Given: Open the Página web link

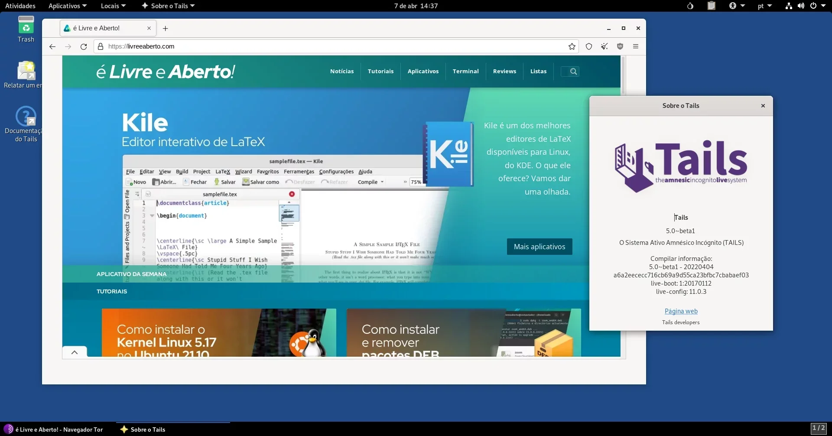Looking at the screenshot, I should 681,311.
